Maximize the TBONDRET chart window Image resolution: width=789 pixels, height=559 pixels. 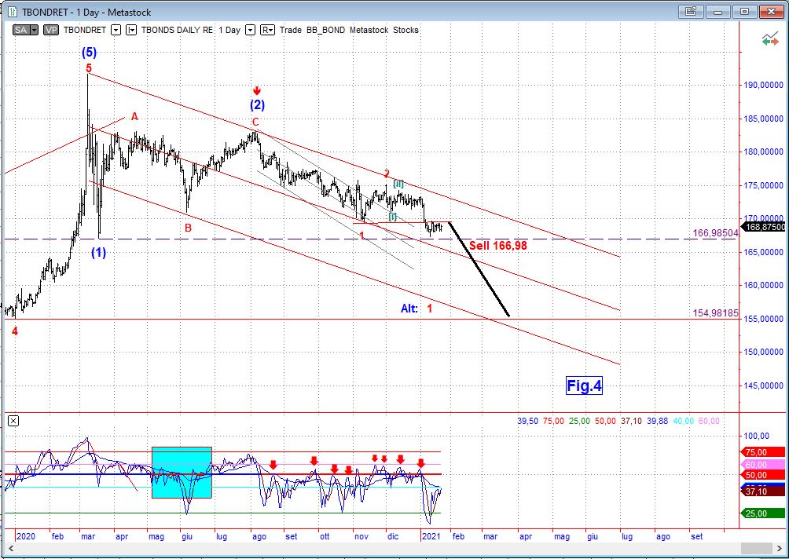[x=745, y=12]
